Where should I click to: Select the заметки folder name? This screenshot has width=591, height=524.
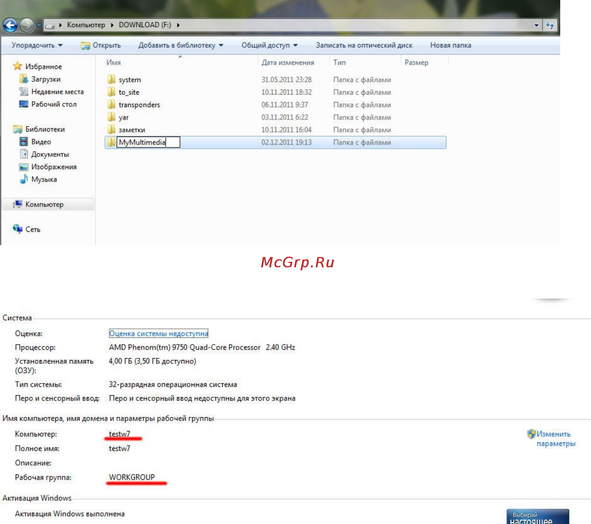[132, 130]
